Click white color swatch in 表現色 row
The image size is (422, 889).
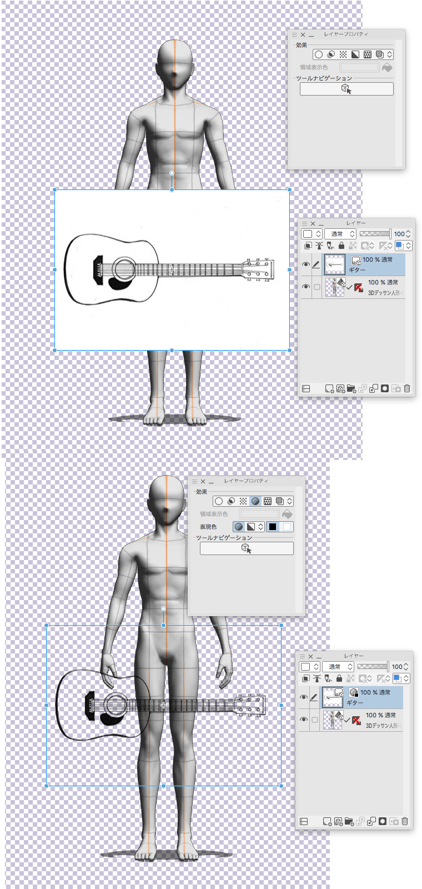pos(287,527)
